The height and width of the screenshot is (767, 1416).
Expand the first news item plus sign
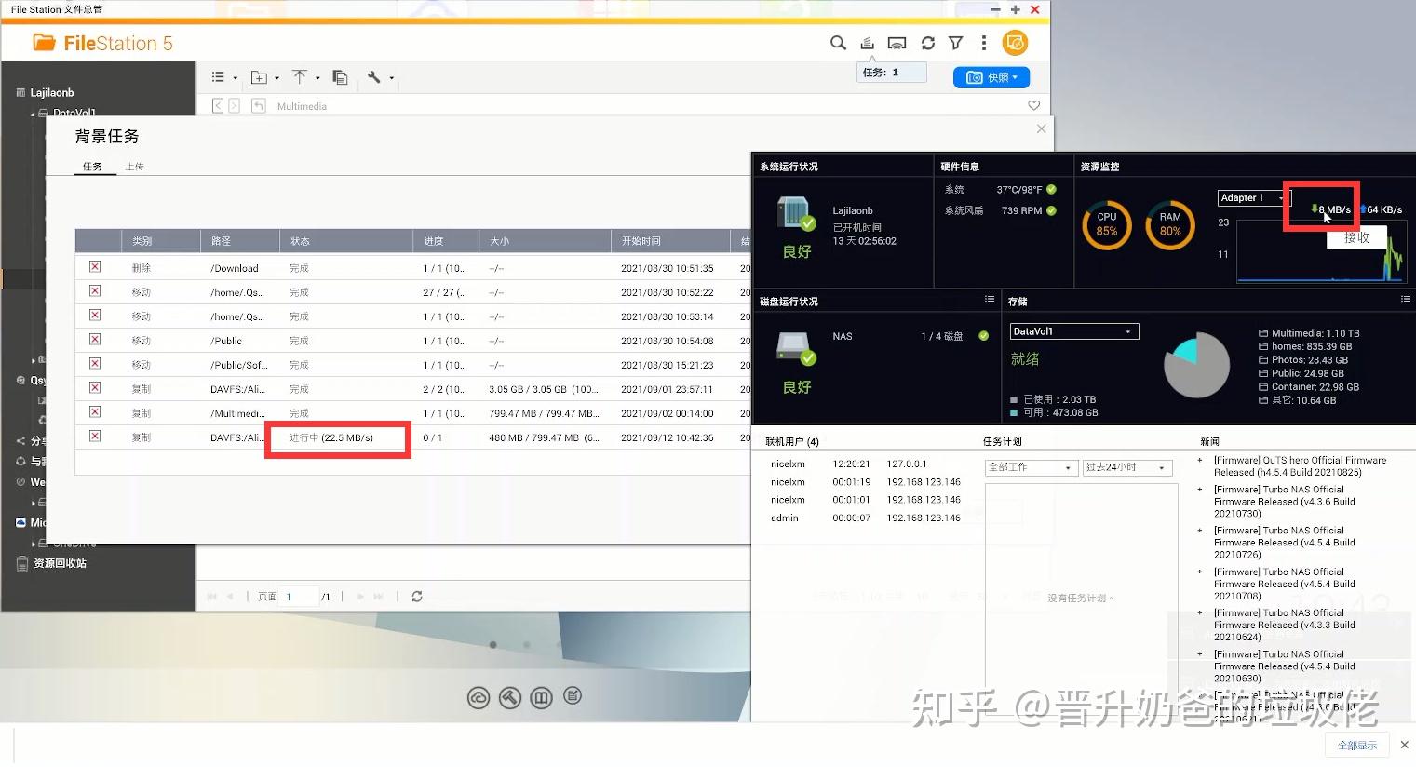pyautogui.click(x=1199, y=460)
